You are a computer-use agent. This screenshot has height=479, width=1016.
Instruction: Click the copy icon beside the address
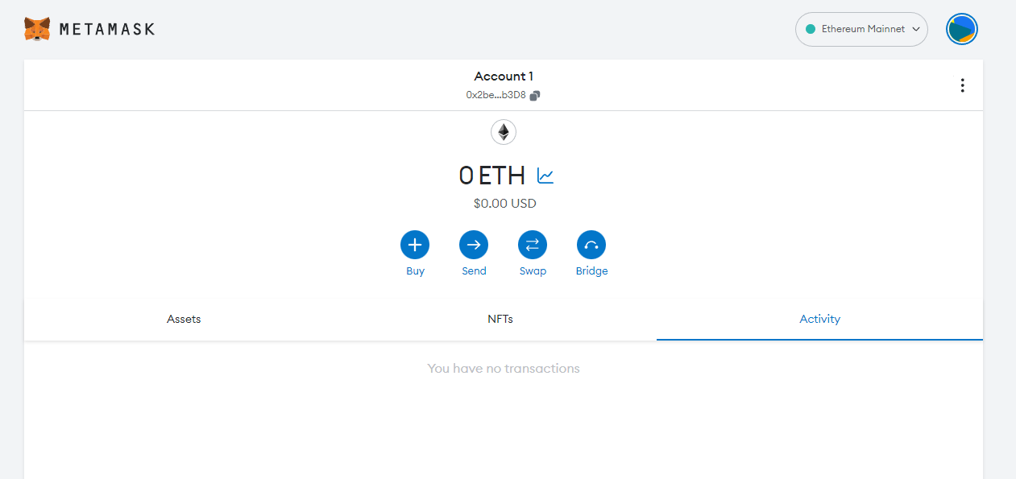point(535,95)
